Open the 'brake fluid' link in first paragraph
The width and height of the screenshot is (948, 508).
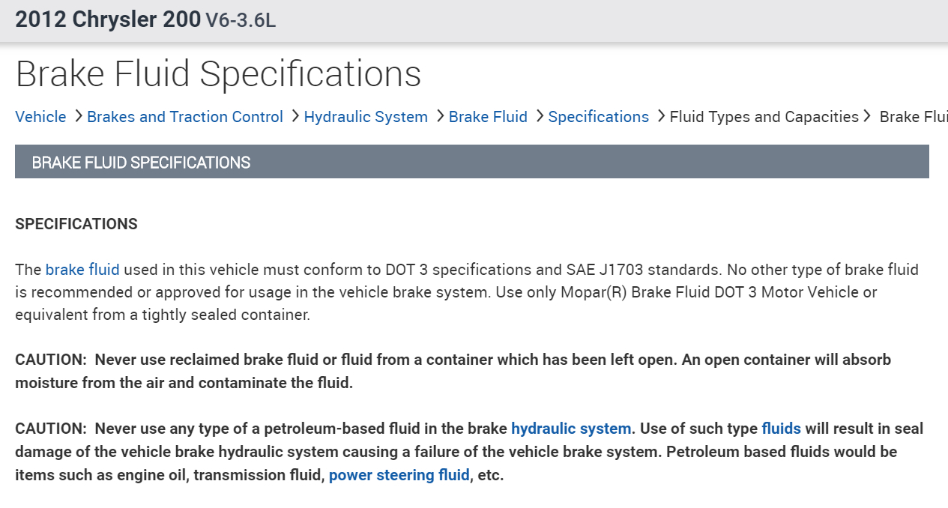click(x=82, y=270)
